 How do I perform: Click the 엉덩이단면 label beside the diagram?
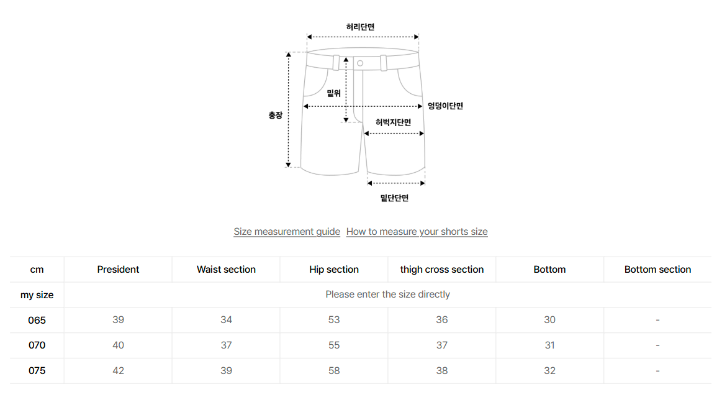click(445, 106)
